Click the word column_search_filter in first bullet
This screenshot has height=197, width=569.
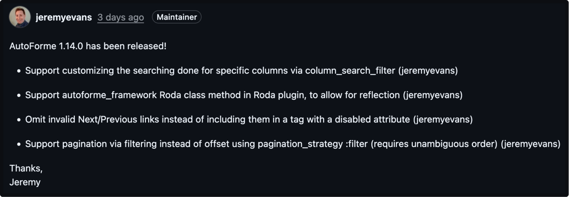pos(350,71)
